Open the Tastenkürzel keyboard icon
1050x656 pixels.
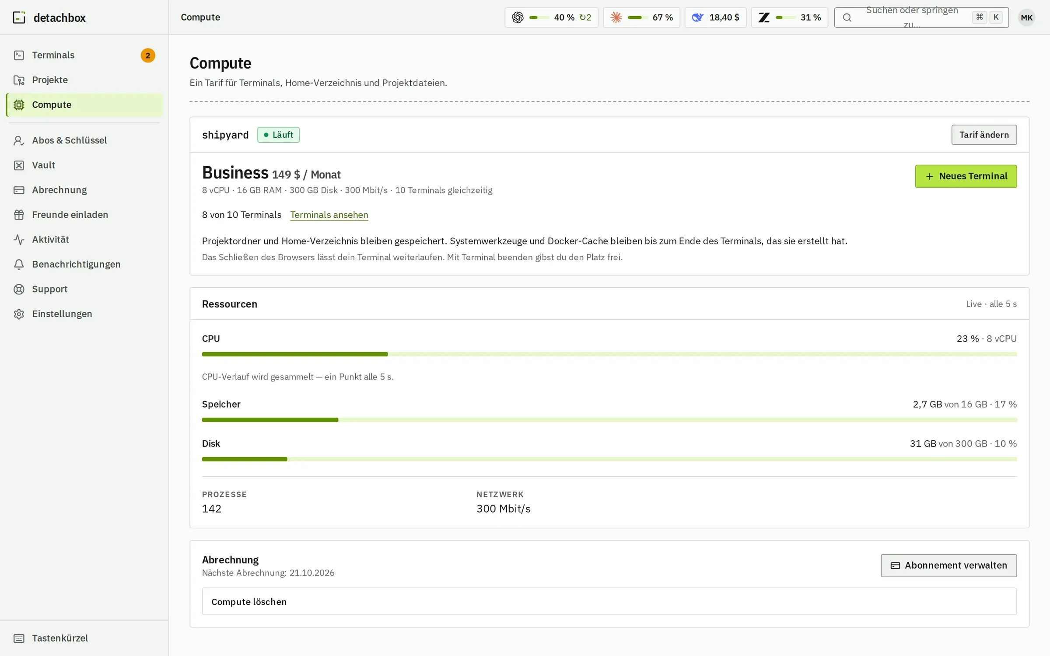coord(19,639)
